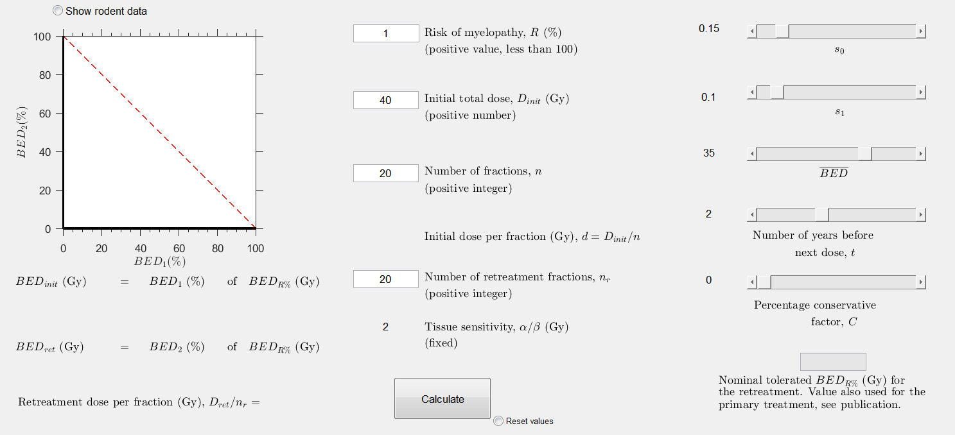Click the risk of myelopathy input field
The height and width of the screenshot is (435, 955).
[386, 33]
